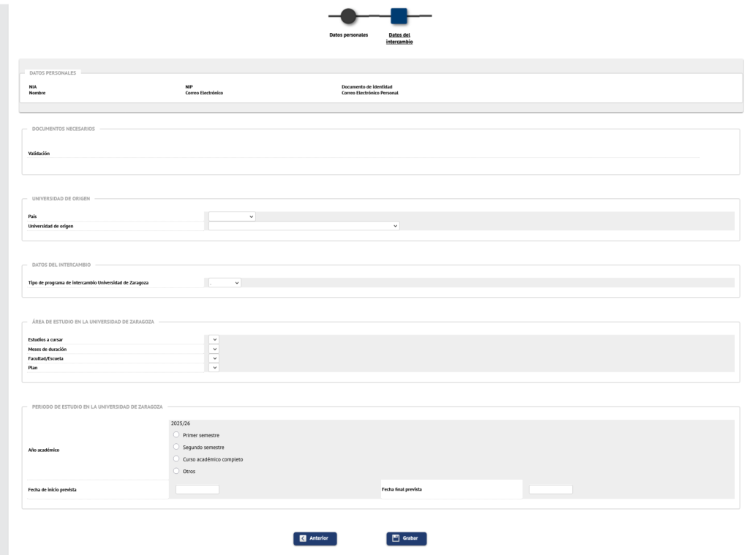Go to the Datos personales step label
The height and width of the screenshot is (555, 749).
coord(348,34)
